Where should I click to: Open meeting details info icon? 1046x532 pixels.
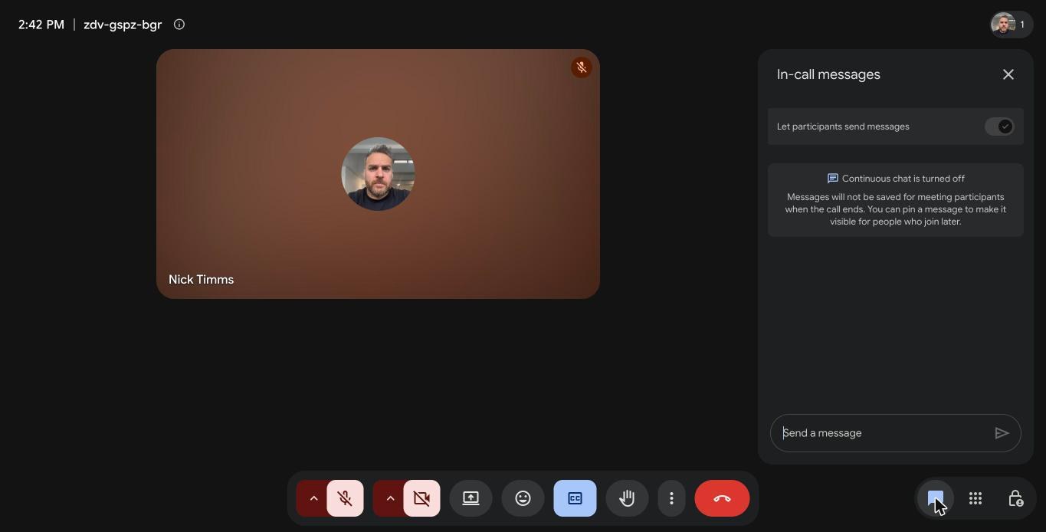[179, 25]
